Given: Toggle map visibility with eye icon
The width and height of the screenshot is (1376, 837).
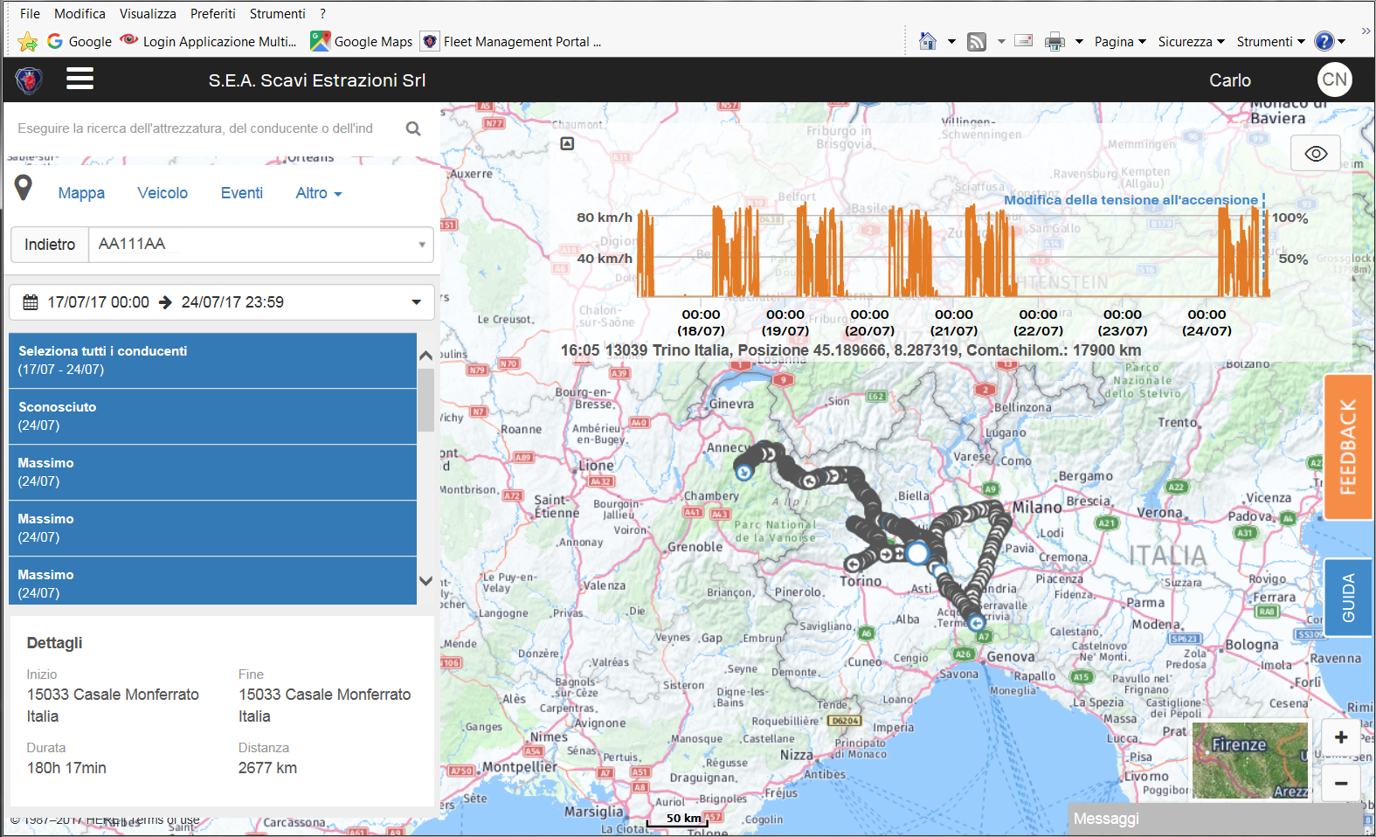Looking at the screenshot, I should click(x=1316, y=154).
